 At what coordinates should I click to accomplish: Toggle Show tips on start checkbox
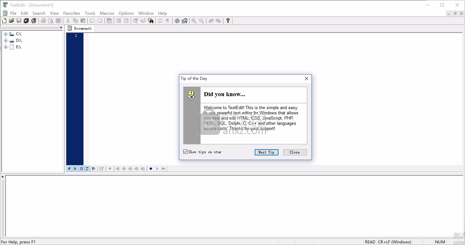point(186,152)
